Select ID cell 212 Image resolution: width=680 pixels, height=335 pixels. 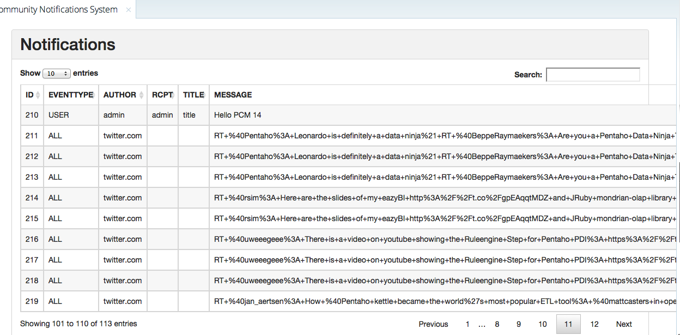point(32,156)
